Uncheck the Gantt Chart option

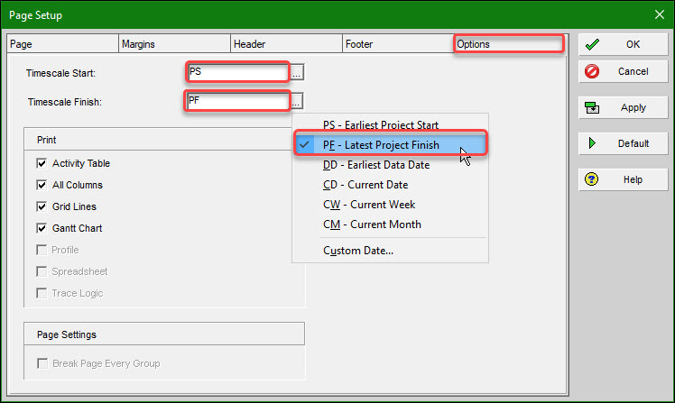tap(42, 228)
